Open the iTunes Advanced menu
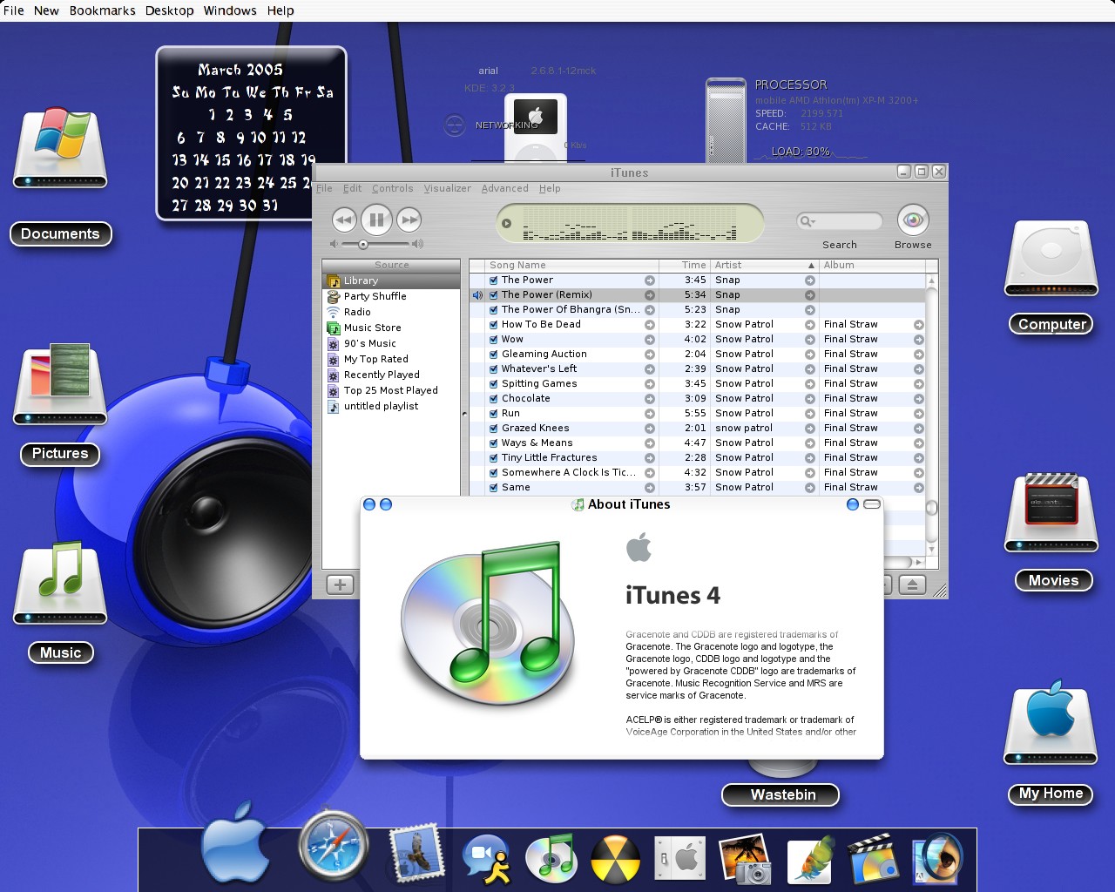 pyautogui.click(x=504, y=188)
